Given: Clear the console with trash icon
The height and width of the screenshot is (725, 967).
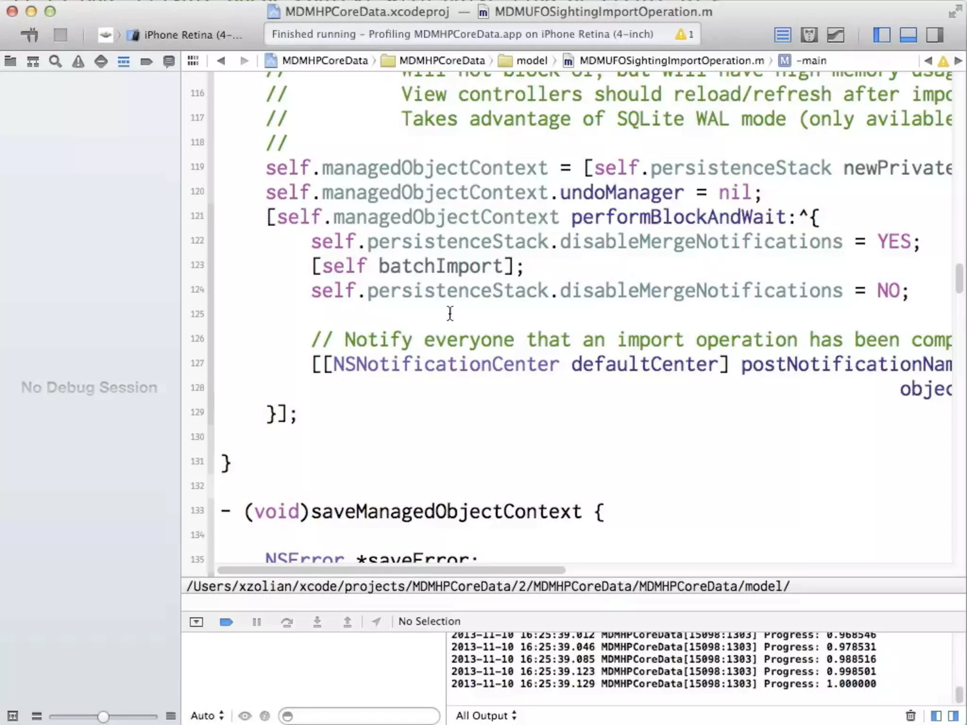Looking at the screenshot, I should point(910,716).
